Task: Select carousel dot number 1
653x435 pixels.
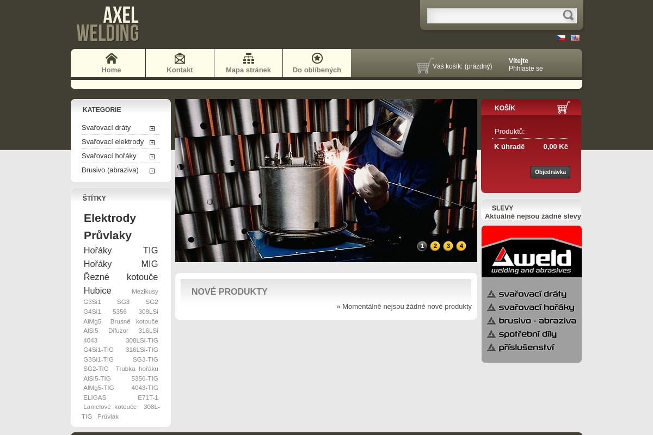Action: click(422, 246)
